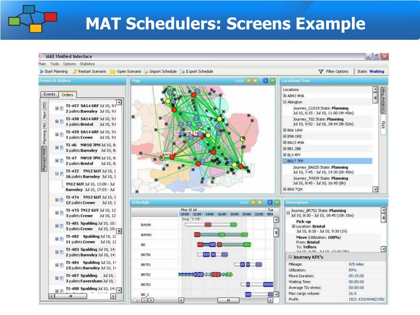This screenshot has height=315, width=420.
Task: Click the Description panel scroll down arrow
Action: (x=383, y=249)
